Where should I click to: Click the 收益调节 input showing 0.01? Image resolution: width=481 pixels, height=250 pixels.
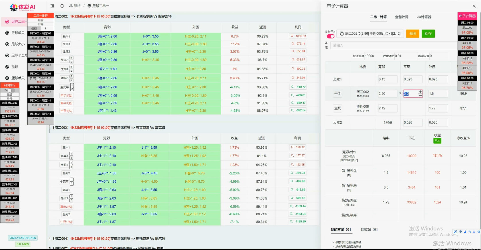[406, 56]
